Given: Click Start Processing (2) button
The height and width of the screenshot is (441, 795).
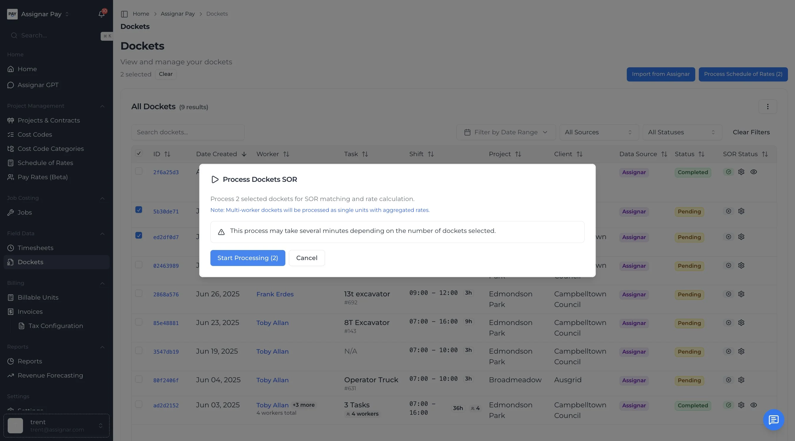Looking at the screenshot, I should (248, 258).
